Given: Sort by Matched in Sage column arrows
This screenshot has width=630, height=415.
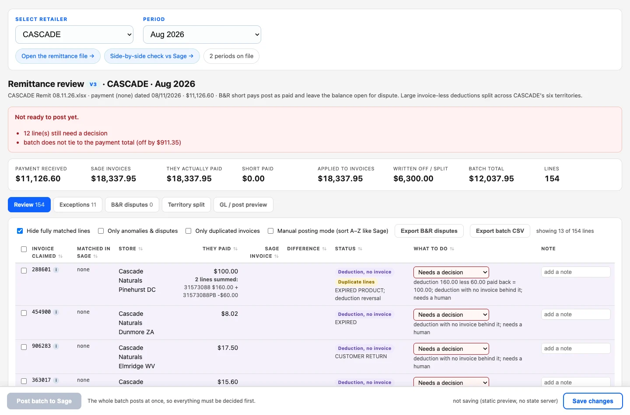Looking at the screenshot, I should coord(95,256).
